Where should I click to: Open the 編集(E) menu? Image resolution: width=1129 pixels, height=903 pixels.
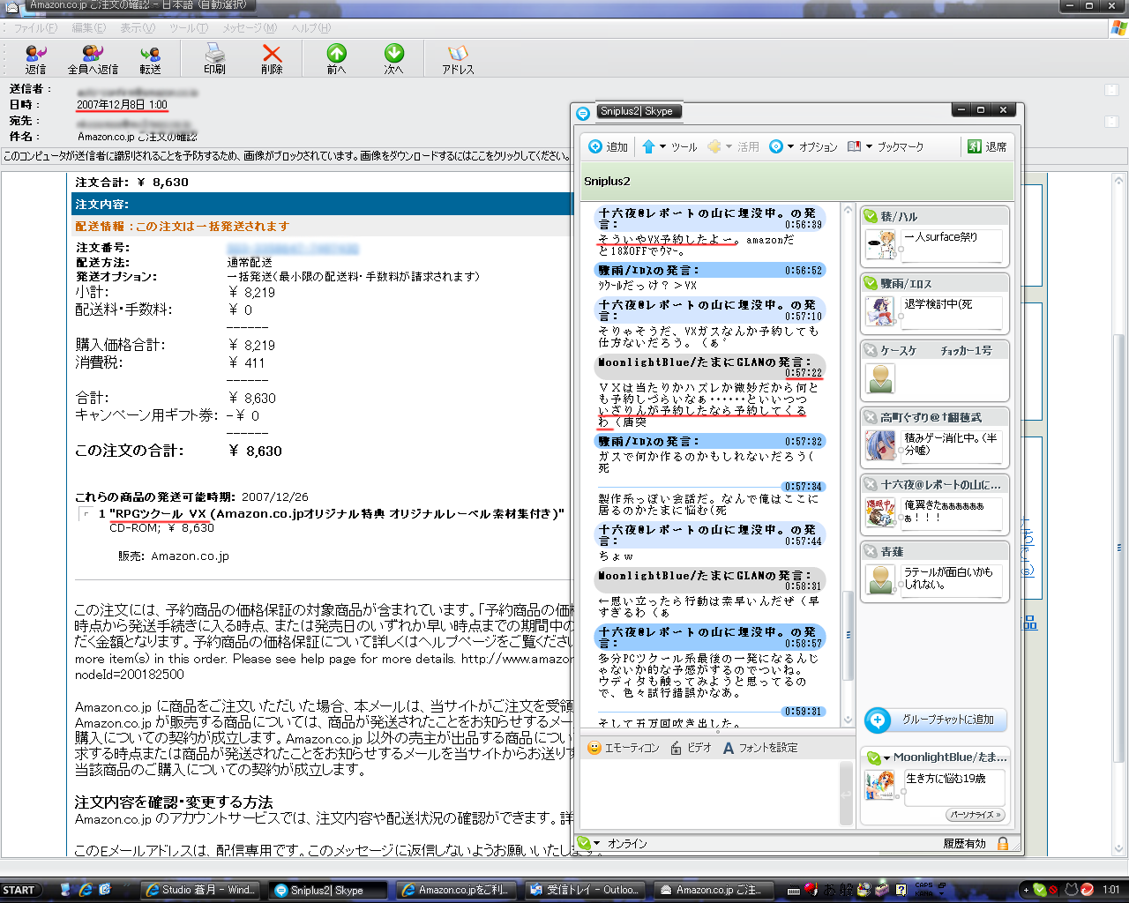coord(89,28)
